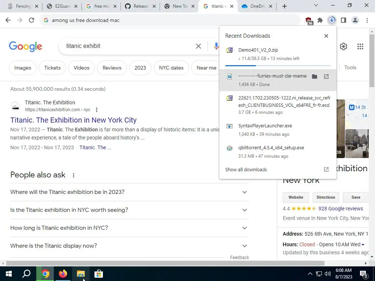Select the 2023 filter chip

tap(140, 68)
